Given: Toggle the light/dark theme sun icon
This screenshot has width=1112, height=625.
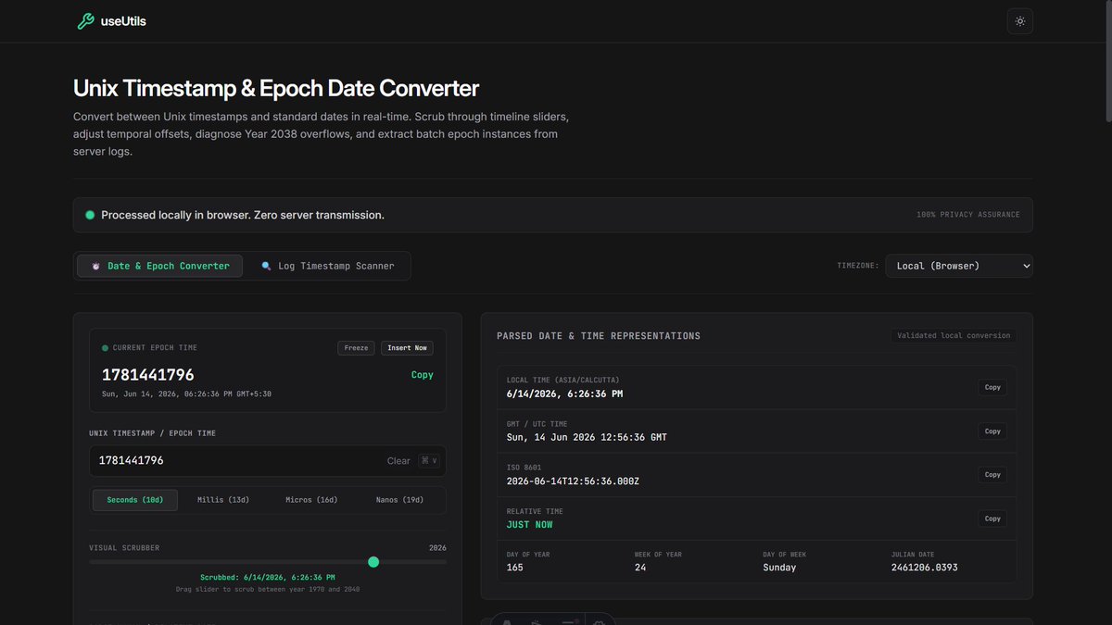Looking at the screenshot, I should (x=1020, y=21).
